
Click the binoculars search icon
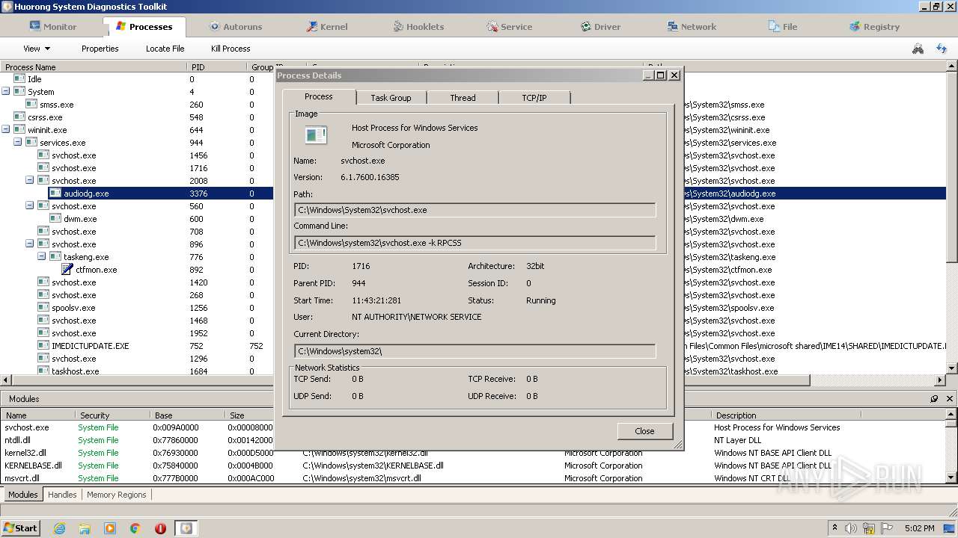click(918, 49)
